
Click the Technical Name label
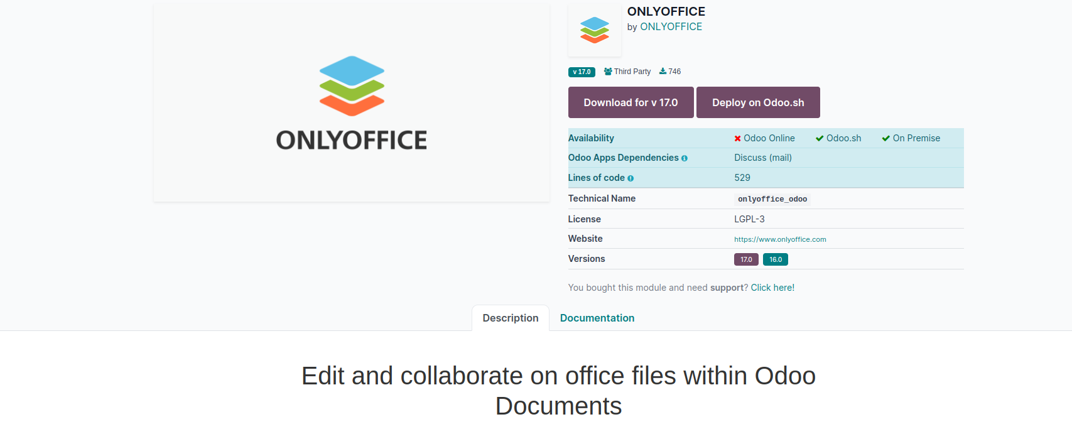coord(602,198)
